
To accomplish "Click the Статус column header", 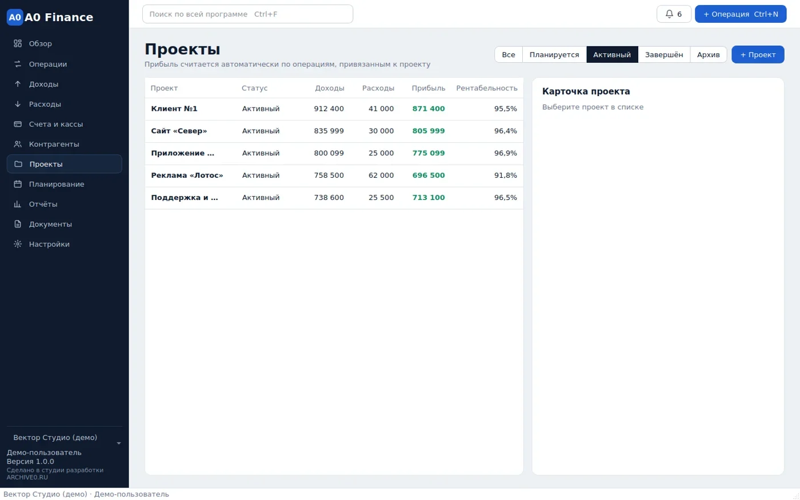I will pos(255,88).
